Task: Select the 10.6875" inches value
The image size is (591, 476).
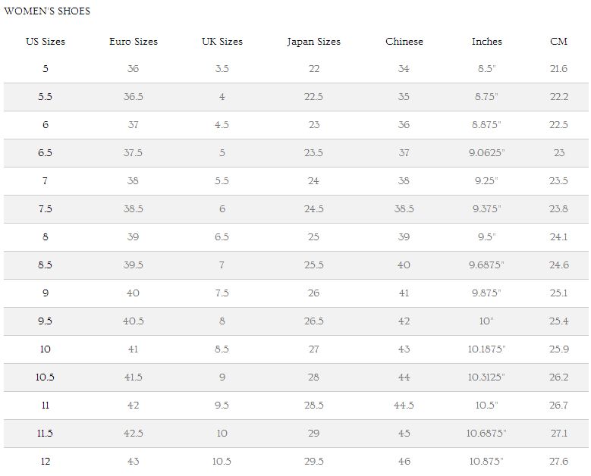Action: click(486, 434)
